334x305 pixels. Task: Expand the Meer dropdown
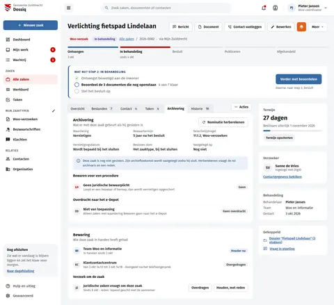click(317, 27)
